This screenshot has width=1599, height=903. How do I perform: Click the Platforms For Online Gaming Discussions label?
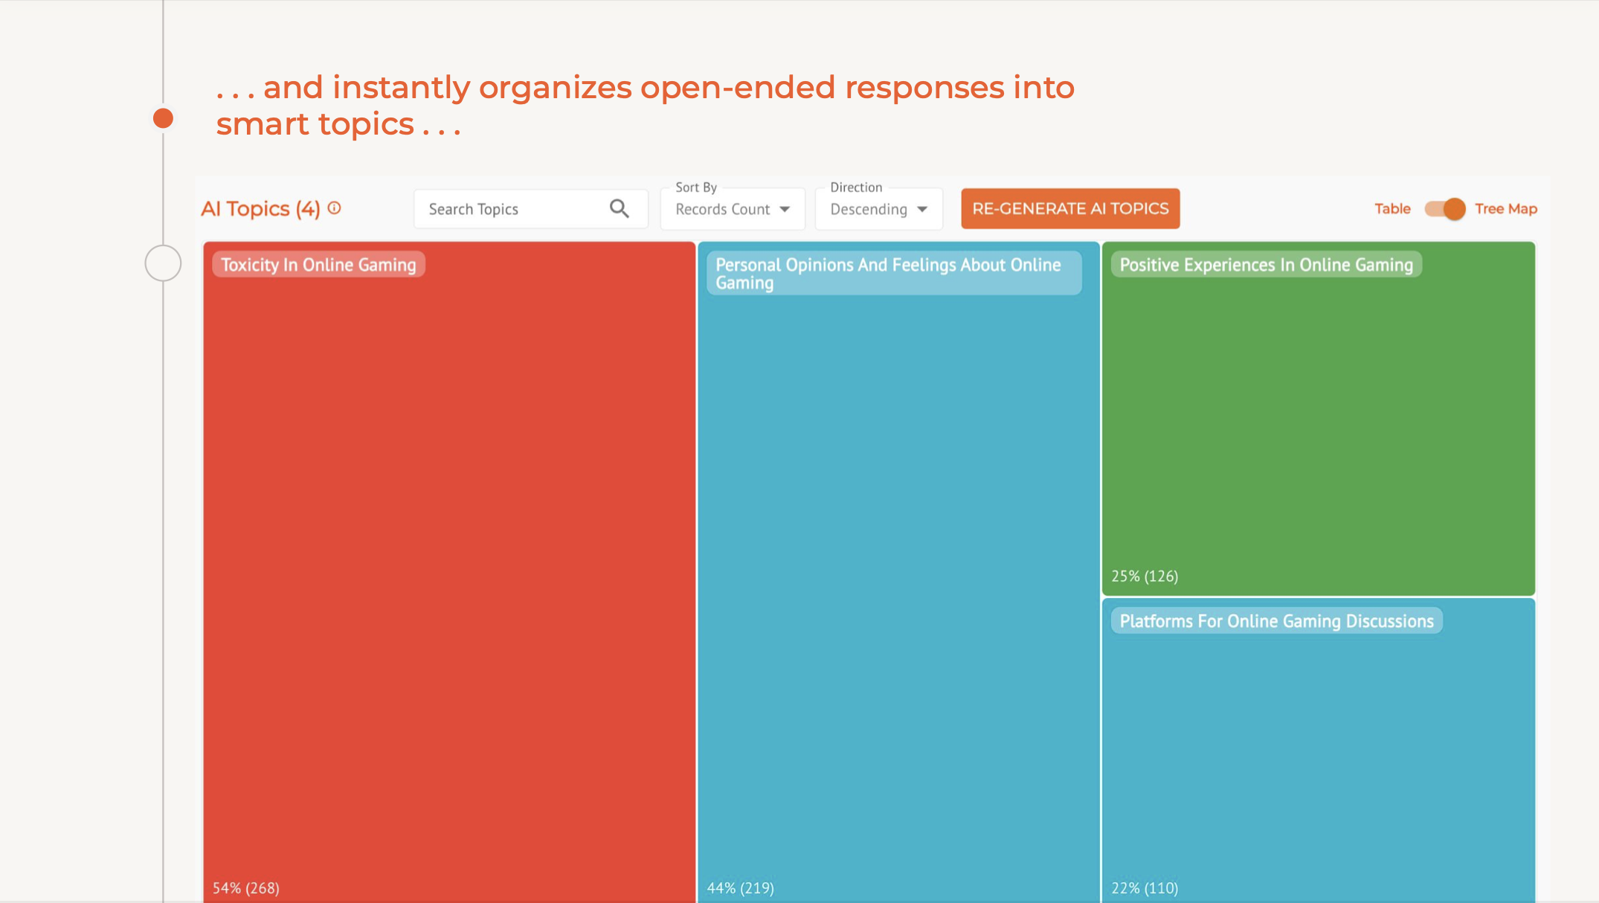[1276, 621]
